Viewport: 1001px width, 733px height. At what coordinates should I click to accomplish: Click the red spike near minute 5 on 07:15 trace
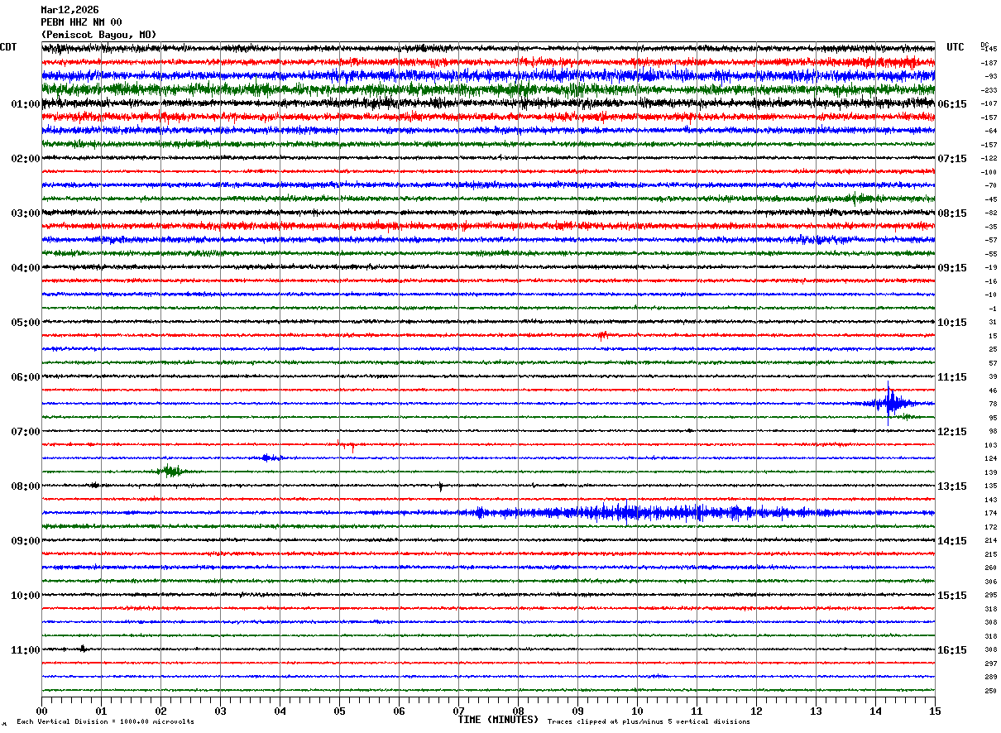click(x=348, y=446)
